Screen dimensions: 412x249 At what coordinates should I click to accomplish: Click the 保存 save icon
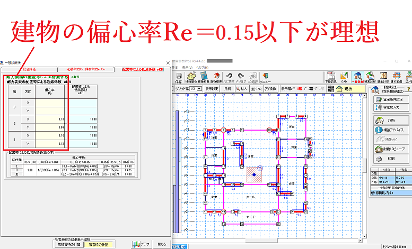(x=179, y=78)
